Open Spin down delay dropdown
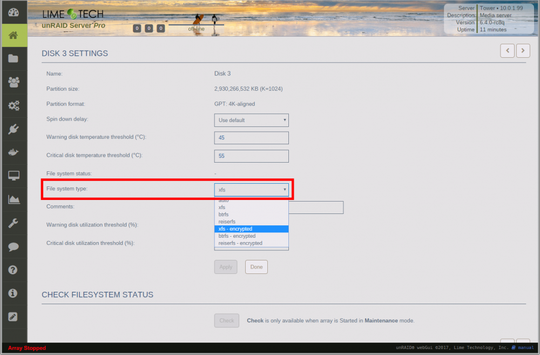 pyautogui.click(x=252, y=120)
